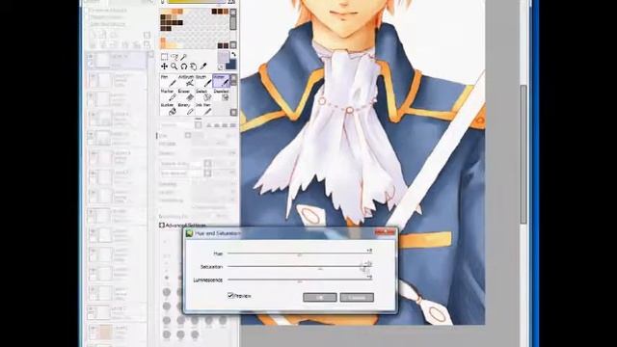Choose the highlighted Water brush tool

pos(221,81)
